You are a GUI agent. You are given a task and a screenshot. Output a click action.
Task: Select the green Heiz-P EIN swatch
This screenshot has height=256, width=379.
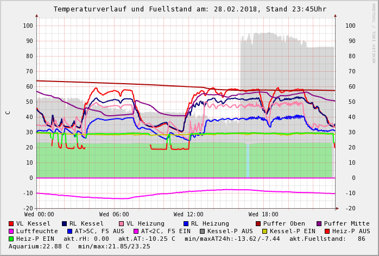click(11, 239)
